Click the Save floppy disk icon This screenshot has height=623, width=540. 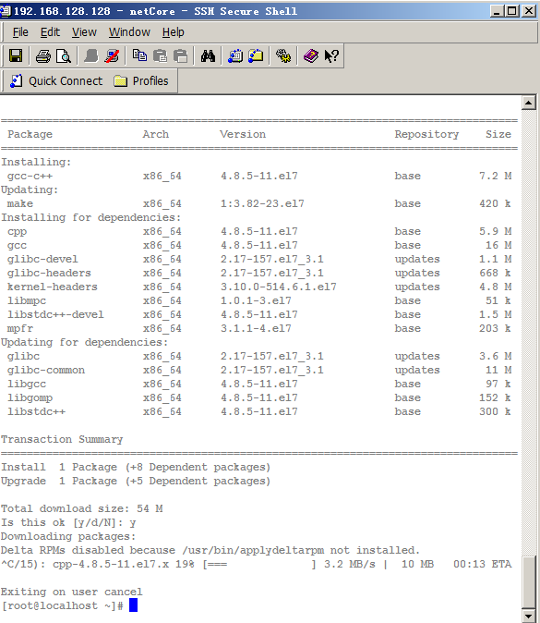[16, 56]
